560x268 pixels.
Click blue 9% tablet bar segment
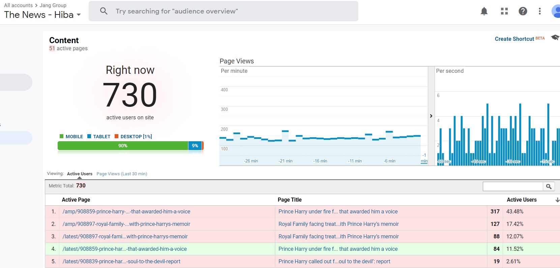click(x=195, y=146)
